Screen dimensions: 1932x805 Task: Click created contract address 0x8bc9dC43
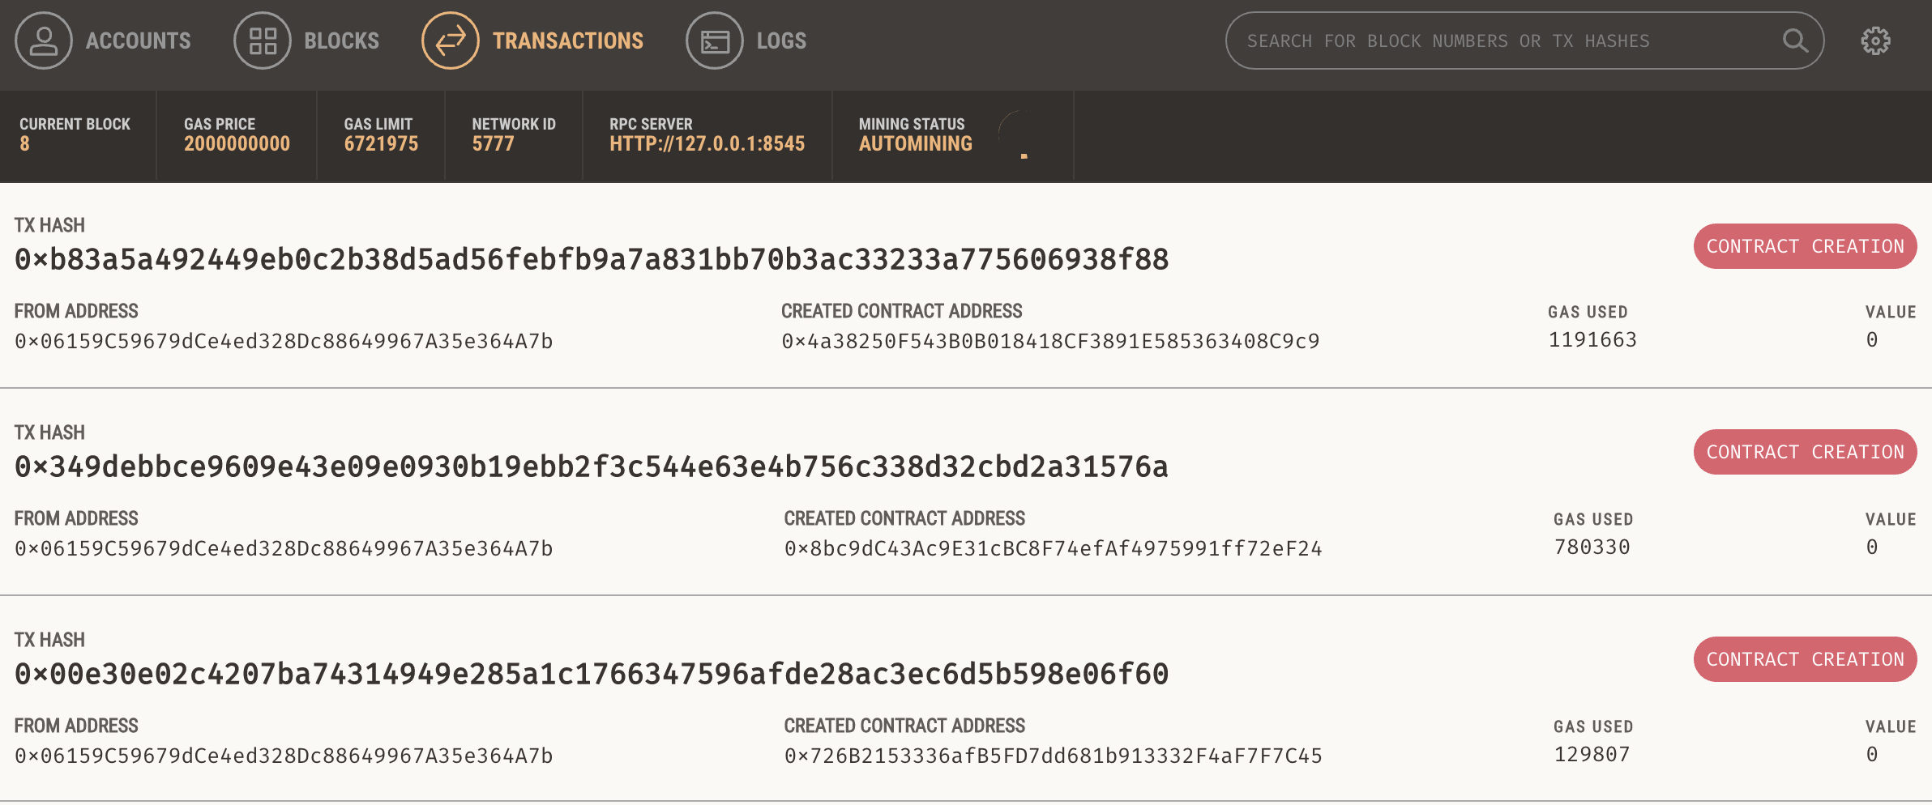click(1053, 548)
